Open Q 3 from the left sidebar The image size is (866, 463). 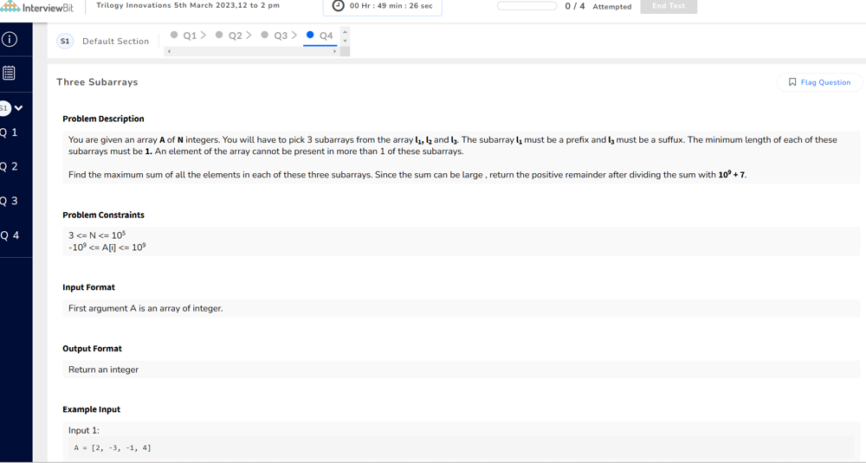(x=10, y=201)
